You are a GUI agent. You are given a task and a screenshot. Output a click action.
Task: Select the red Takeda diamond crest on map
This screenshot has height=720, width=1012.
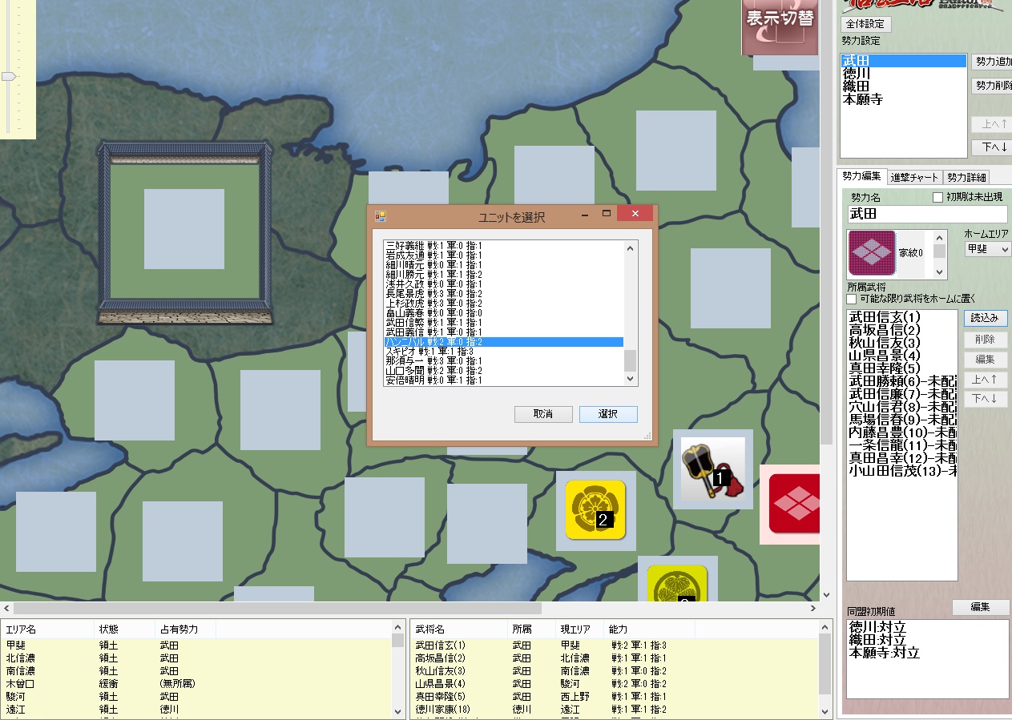point(794,504)
